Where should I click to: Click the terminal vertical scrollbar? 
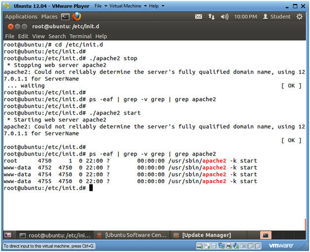pos(305,224)
